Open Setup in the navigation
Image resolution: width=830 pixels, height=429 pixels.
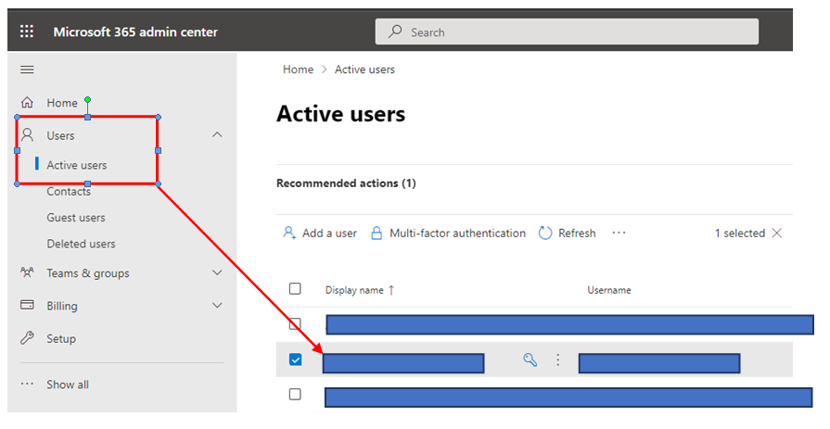click(x=61, y=338)
